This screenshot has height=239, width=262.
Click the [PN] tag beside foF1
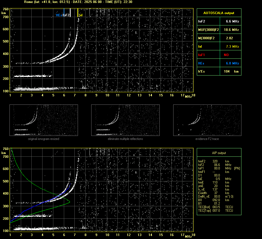click(237, 168)
